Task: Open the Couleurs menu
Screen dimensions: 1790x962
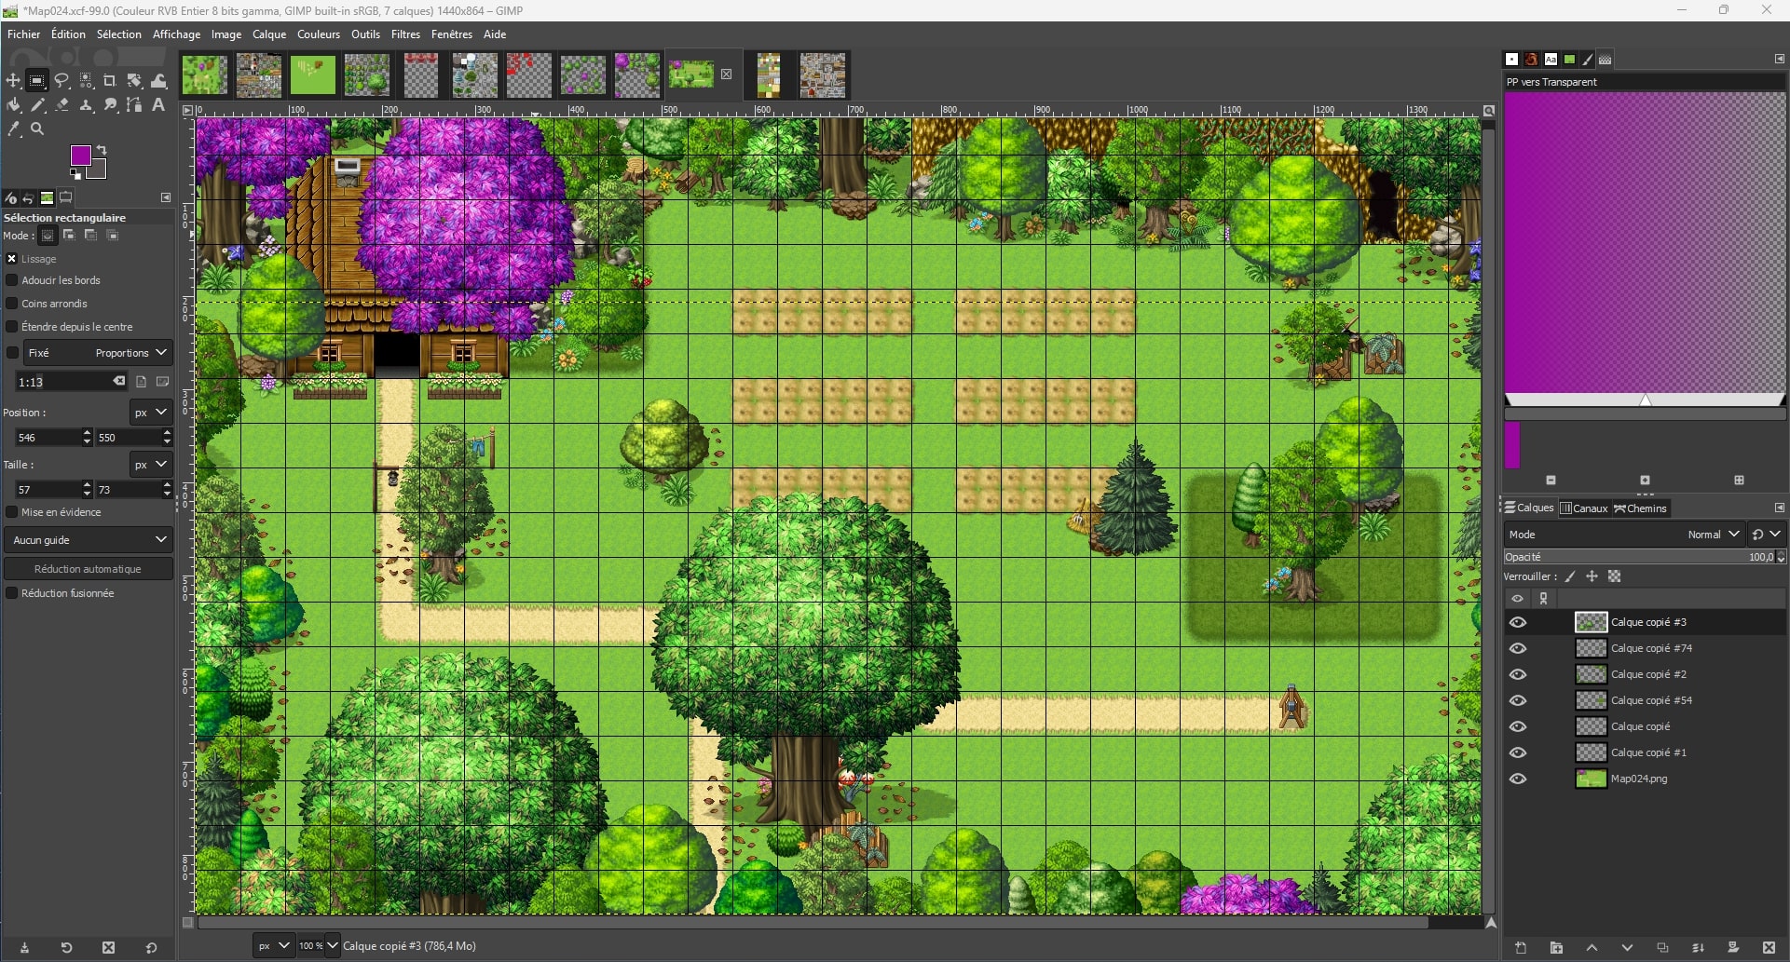Action: point(319,34)
